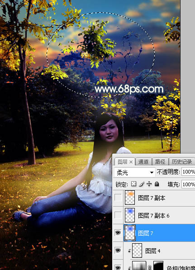Show the 图层 7 副本 layer

point(118,198)
